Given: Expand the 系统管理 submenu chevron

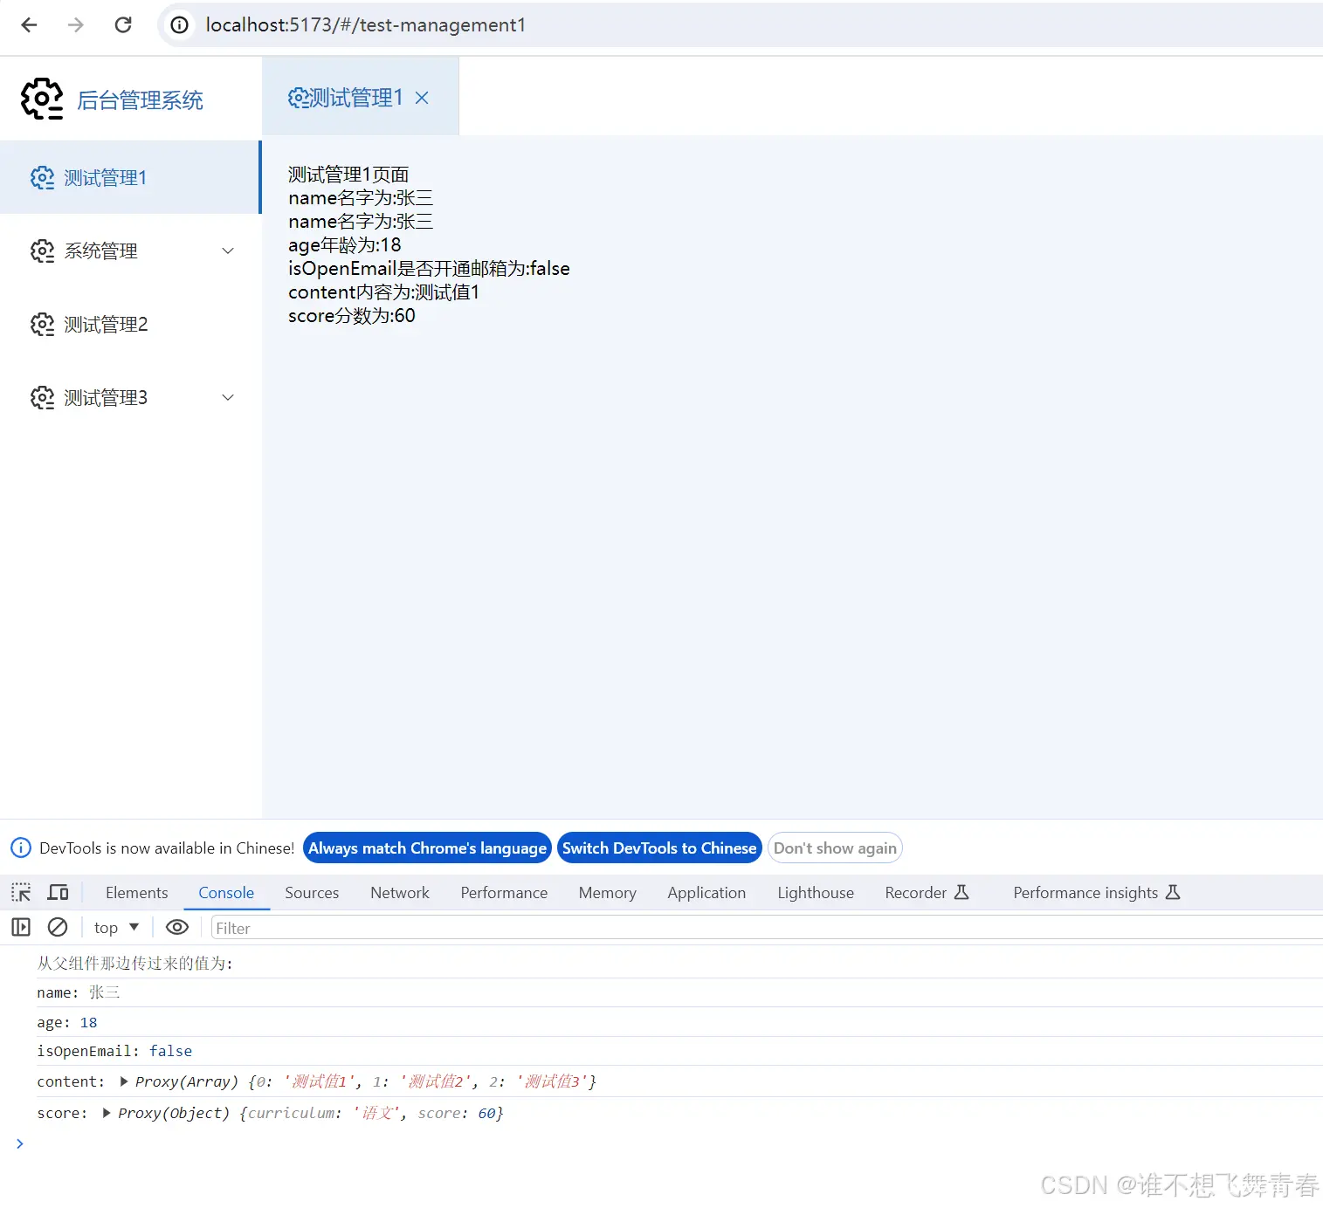Looking at the screenshot, I should (x=228, y=251).
